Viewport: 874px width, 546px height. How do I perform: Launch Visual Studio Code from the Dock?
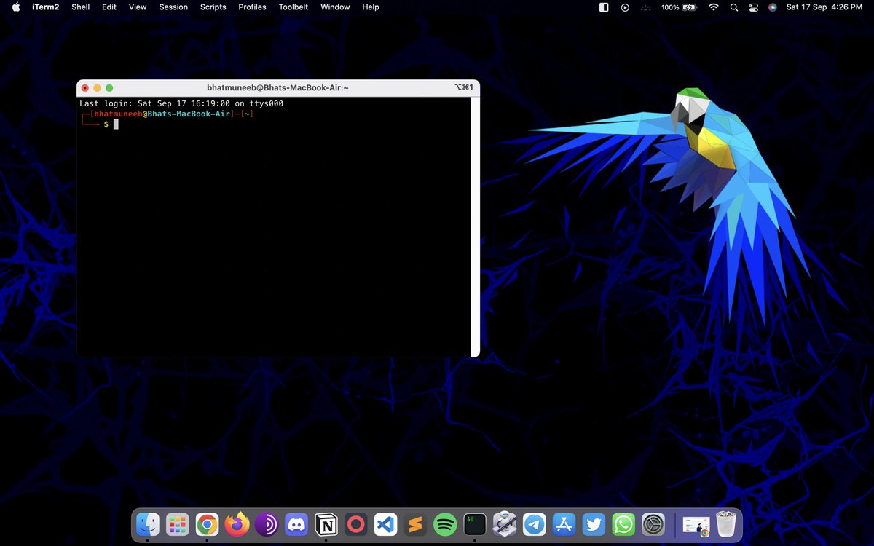tap(385, 524)
